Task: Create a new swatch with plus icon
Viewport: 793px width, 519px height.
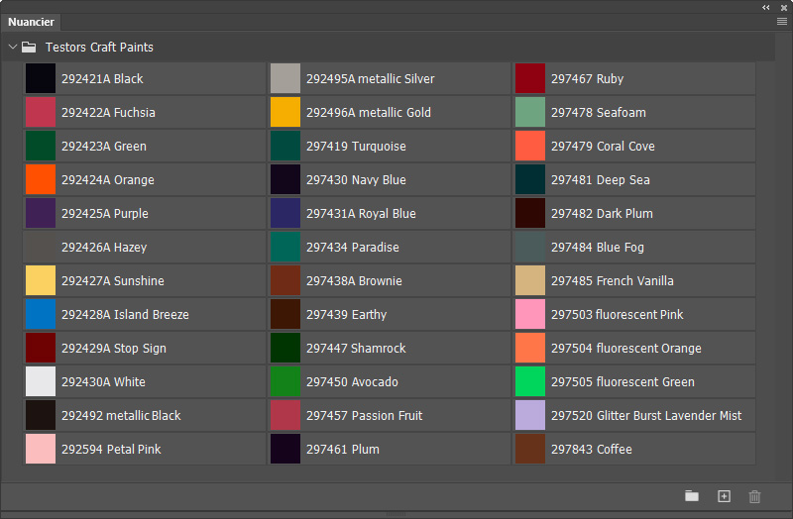Action: (x=724, y=496)
